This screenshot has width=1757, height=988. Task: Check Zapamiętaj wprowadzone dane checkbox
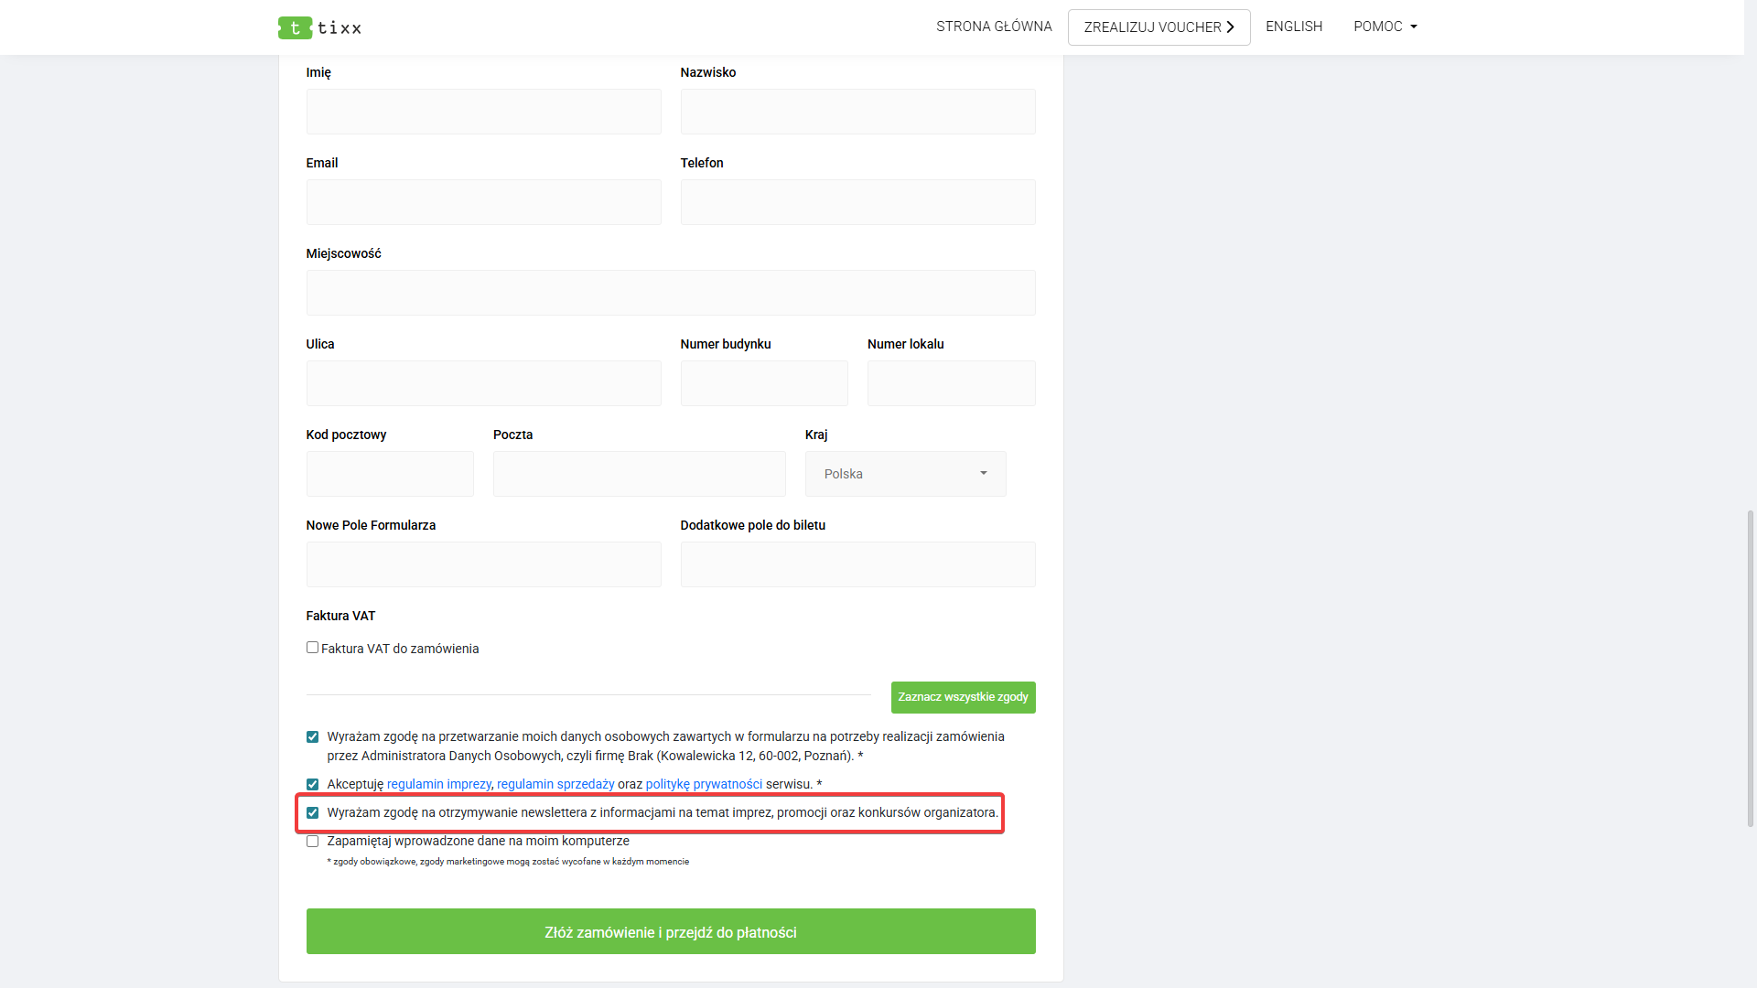[312, 842]
